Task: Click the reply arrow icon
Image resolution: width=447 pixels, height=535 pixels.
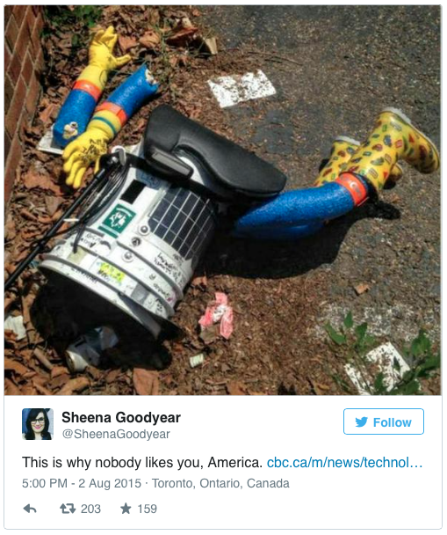Action: pyautogui.click(x=30, y=509)
